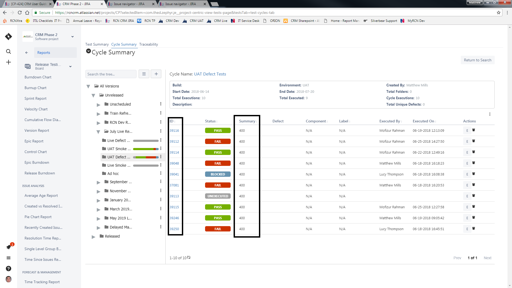Select the Ad hoc cycle in tree

(x=113, y=173)
